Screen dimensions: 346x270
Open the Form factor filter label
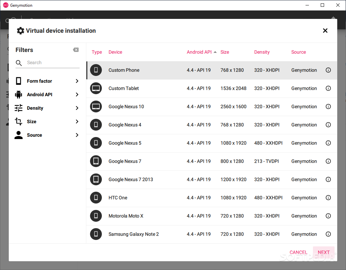click(x=39, y=81)
